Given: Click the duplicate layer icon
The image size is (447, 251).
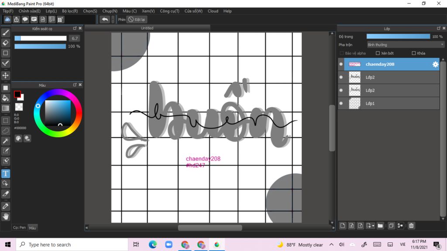Looking at the screenshot, I should (x=391, y=226).
